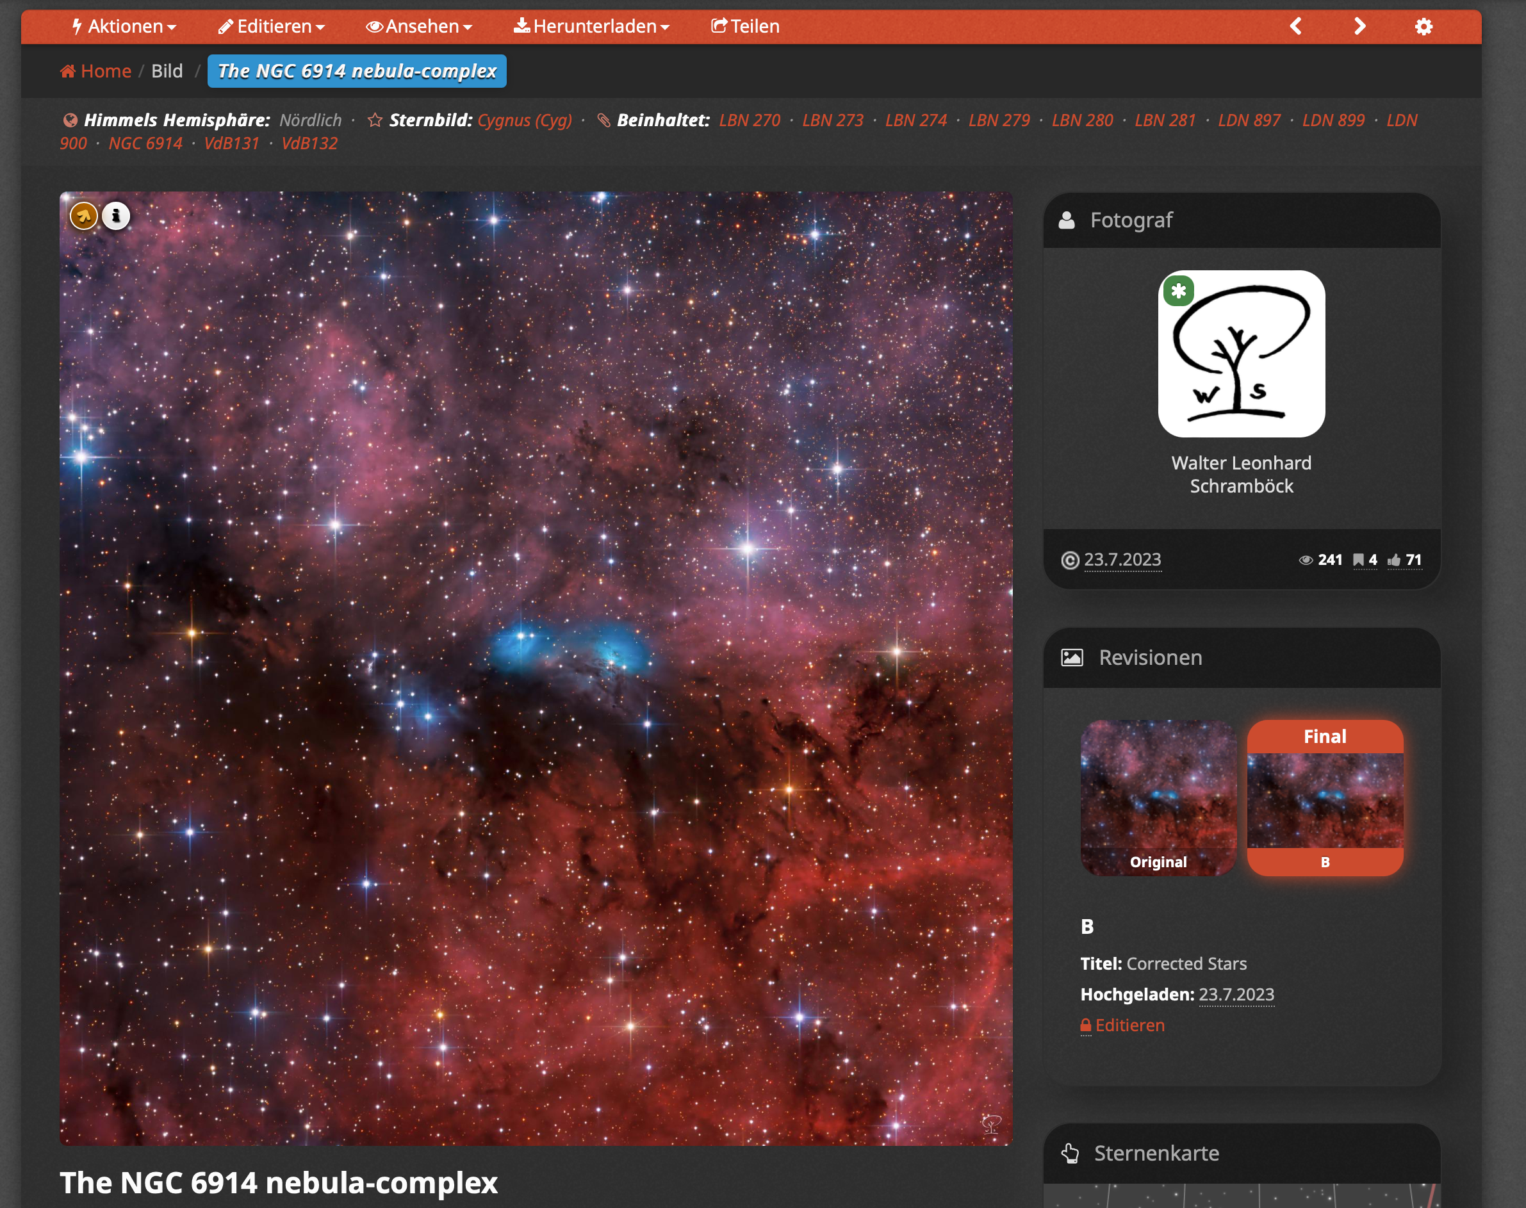
Task: Click the info icon on image
Action: point(116,216)
